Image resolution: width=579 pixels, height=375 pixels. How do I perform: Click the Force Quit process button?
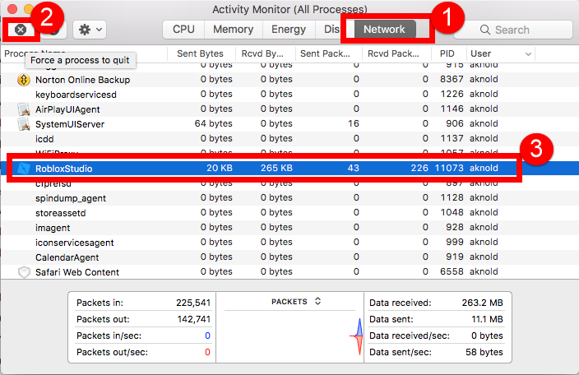tap(21, 30)
